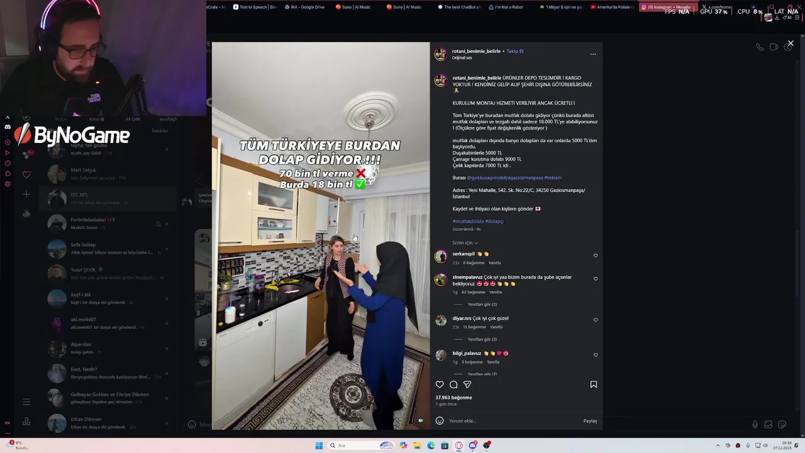The image size is (805, 453).
Task: Open the Yusuf ŞEVİK conversation
Action: click(x=107, y=273)
